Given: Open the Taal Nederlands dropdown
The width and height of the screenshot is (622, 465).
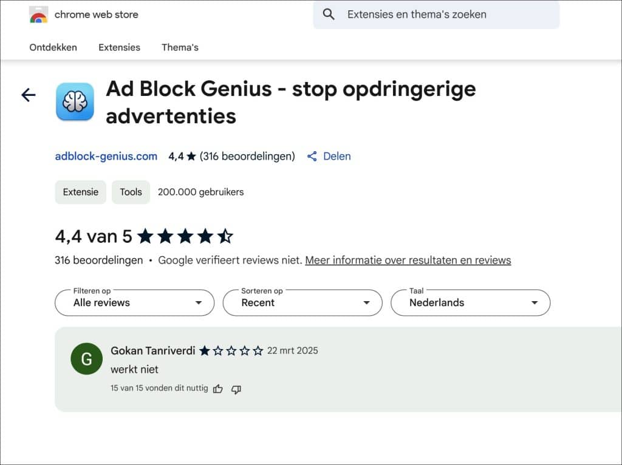Looking at the screenshot, I should (x=471, y=302).
